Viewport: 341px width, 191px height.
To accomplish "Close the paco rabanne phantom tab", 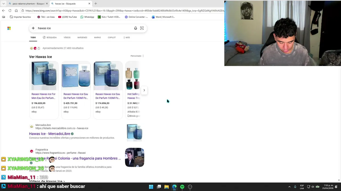I will click(x=47, y=4).
